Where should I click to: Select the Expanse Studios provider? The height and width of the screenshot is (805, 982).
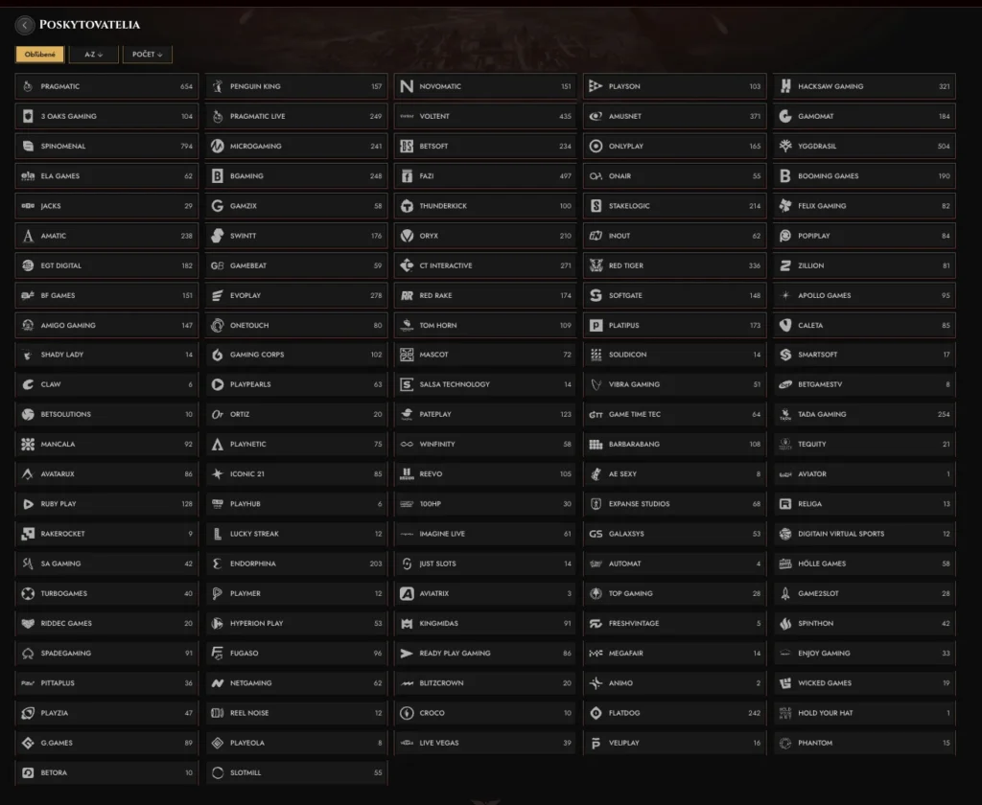tap(675, 504)
